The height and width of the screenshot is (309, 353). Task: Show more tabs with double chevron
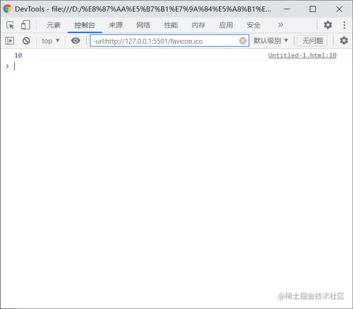(280, 25)
